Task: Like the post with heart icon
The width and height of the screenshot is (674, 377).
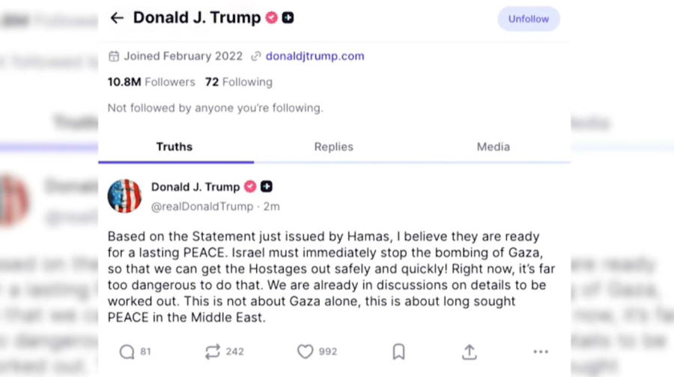Action: pos(305,352)
